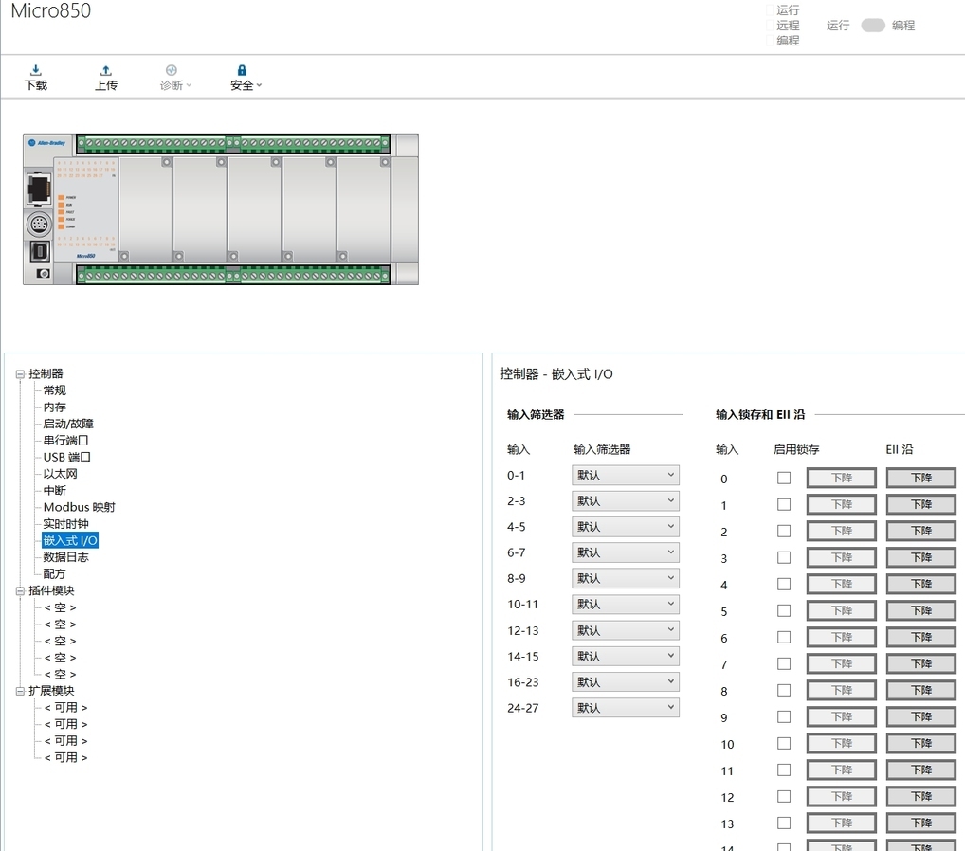Screen dimensions: 965x851
Task: Toggle the 运行/编程 mode switch
Action: click(x=873, y=26)
